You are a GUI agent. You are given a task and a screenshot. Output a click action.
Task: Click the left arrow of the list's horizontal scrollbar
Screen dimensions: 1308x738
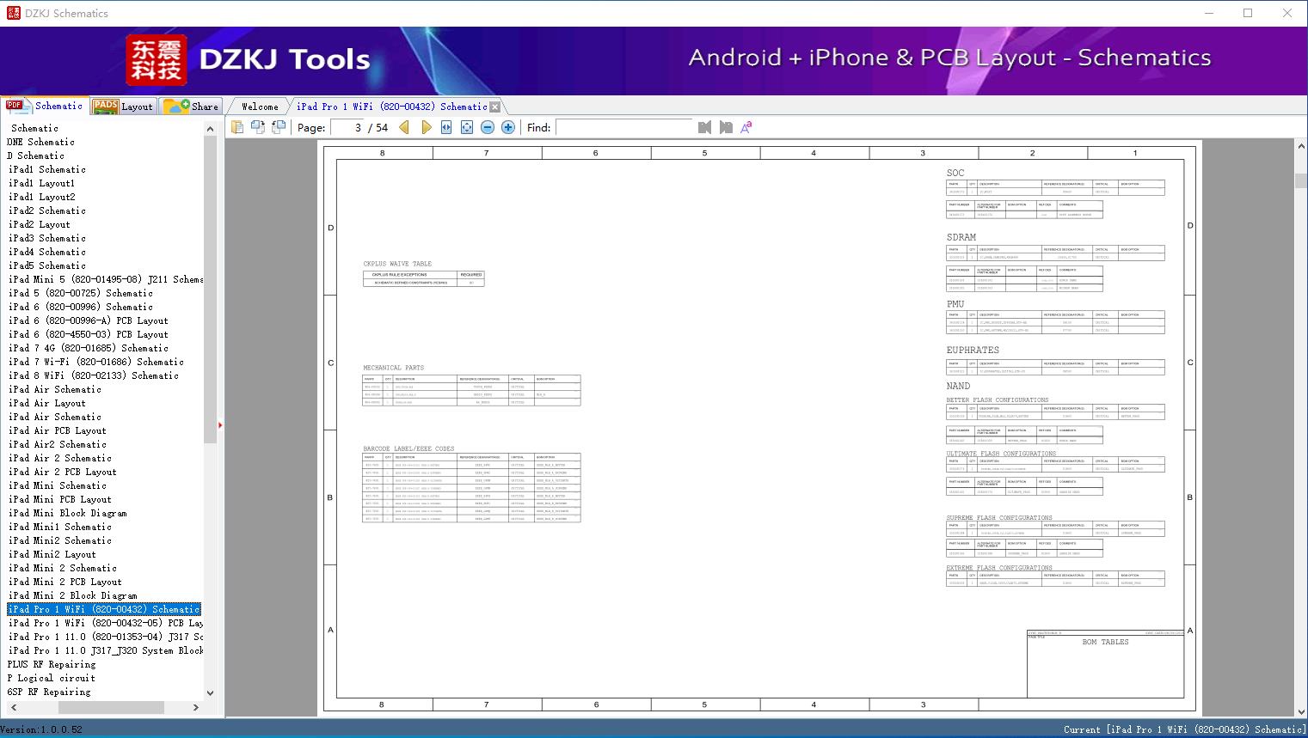point(13,707)
